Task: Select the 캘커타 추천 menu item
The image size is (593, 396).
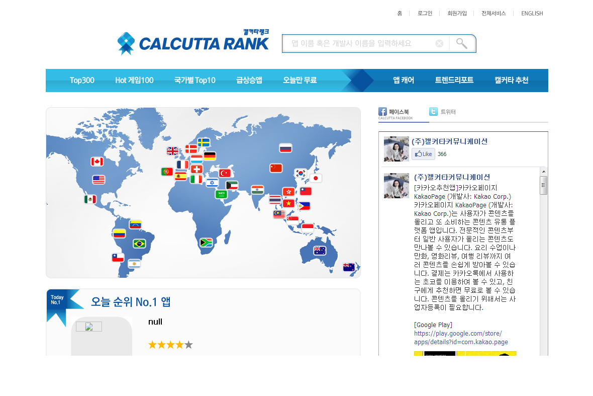Action: coord(511,81)
